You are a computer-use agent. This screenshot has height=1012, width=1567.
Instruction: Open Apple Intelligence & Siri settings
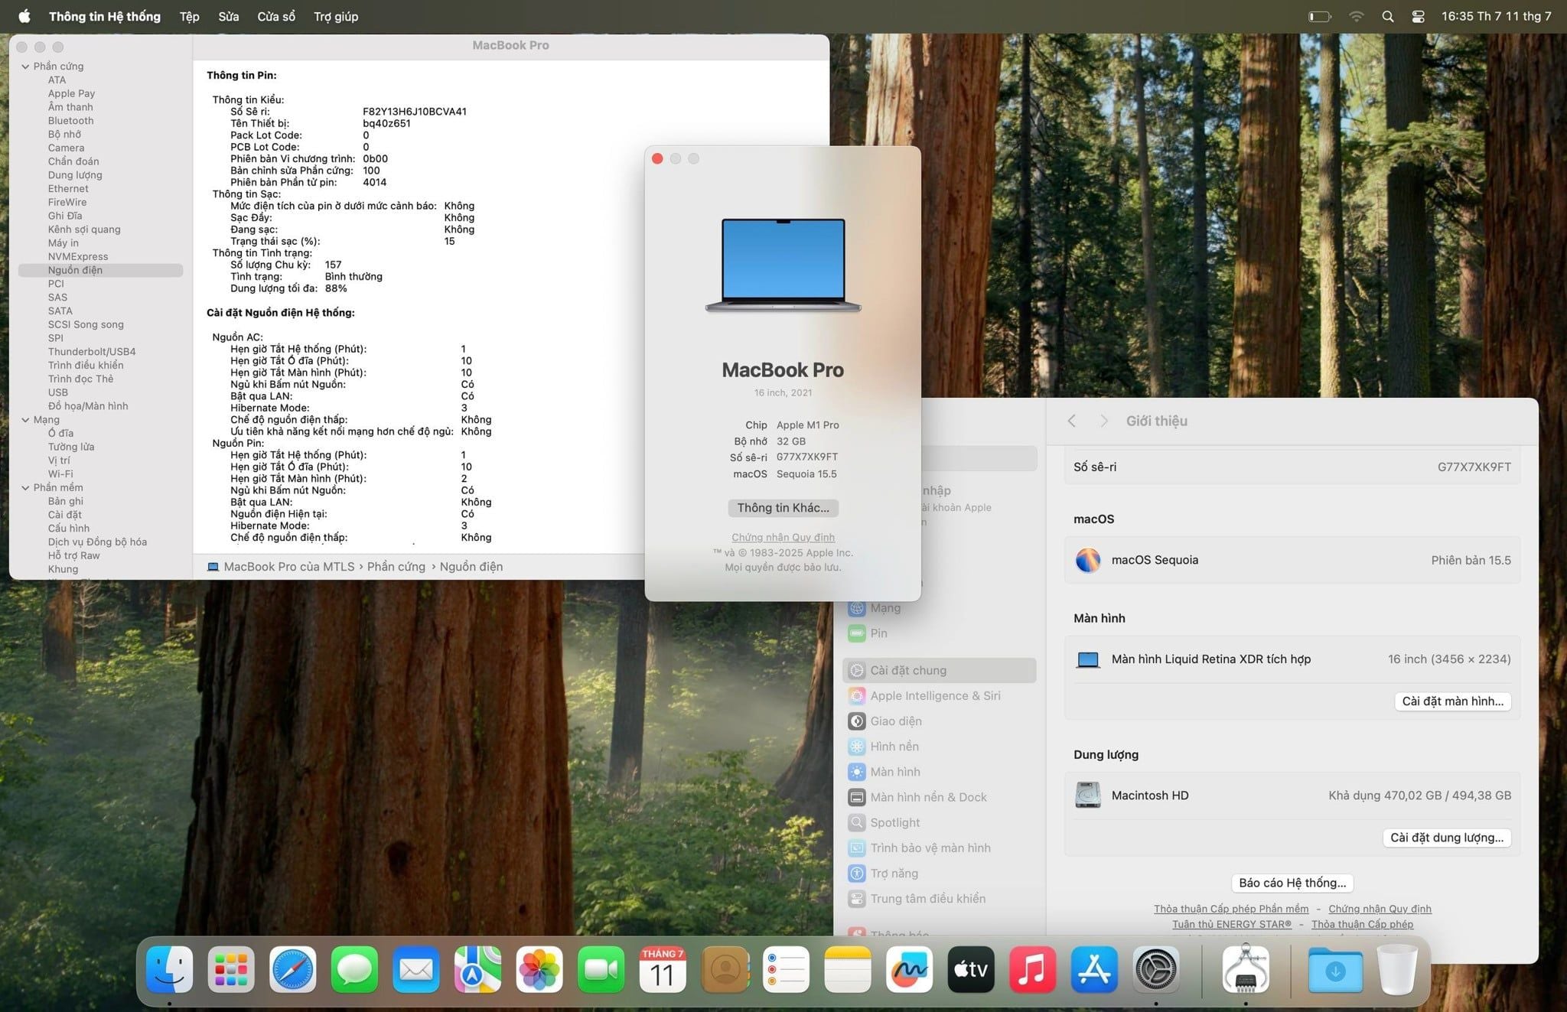(940, 695)
